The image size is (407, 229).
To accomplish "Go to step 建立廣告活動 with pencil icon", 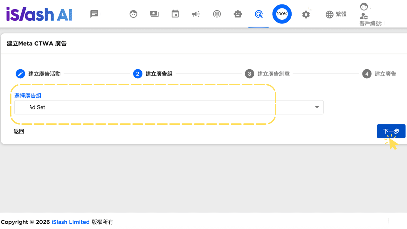I will click(x=38, y=74).
